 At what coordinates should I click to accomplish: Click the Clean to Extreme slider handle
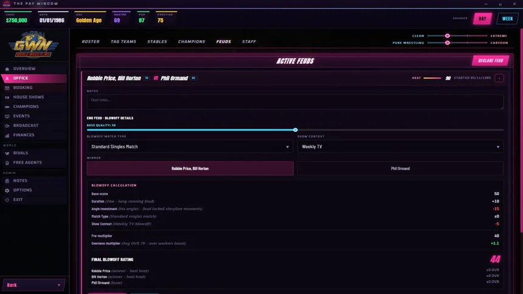[x=447, y=36]
